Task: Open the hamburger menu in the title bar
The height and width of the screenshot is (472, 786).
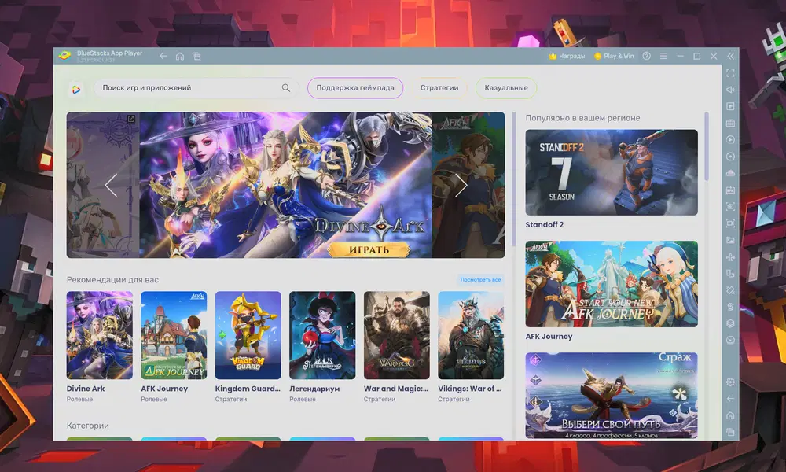Action: (x=663, y=56)
